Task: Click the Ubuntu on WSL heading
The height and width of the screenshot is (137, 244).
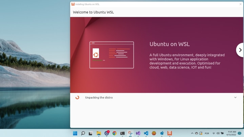Action: 170,44
